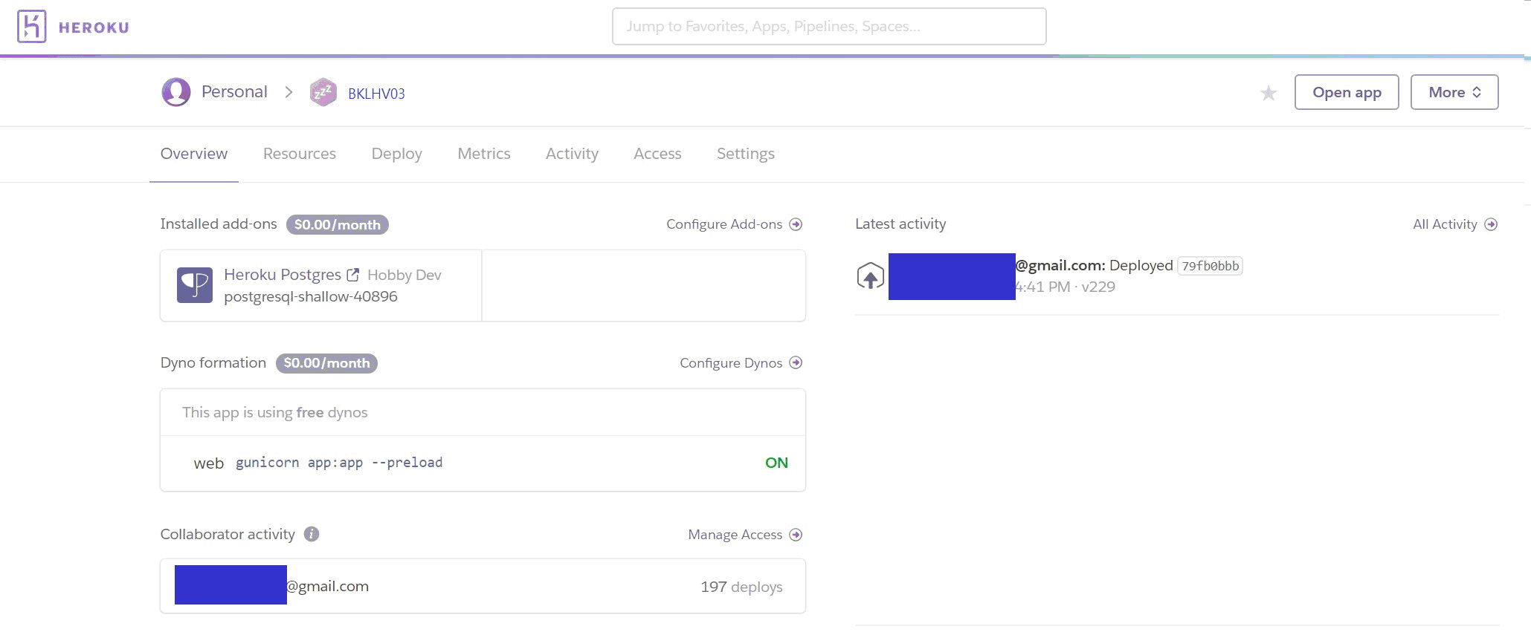Switch to the Resources tab
This screenshot has width=1531, height=632.
point(300,154)
